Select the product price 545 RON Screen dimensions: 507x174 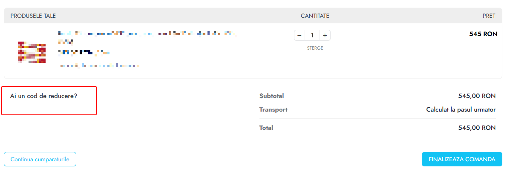pos(483,34)
